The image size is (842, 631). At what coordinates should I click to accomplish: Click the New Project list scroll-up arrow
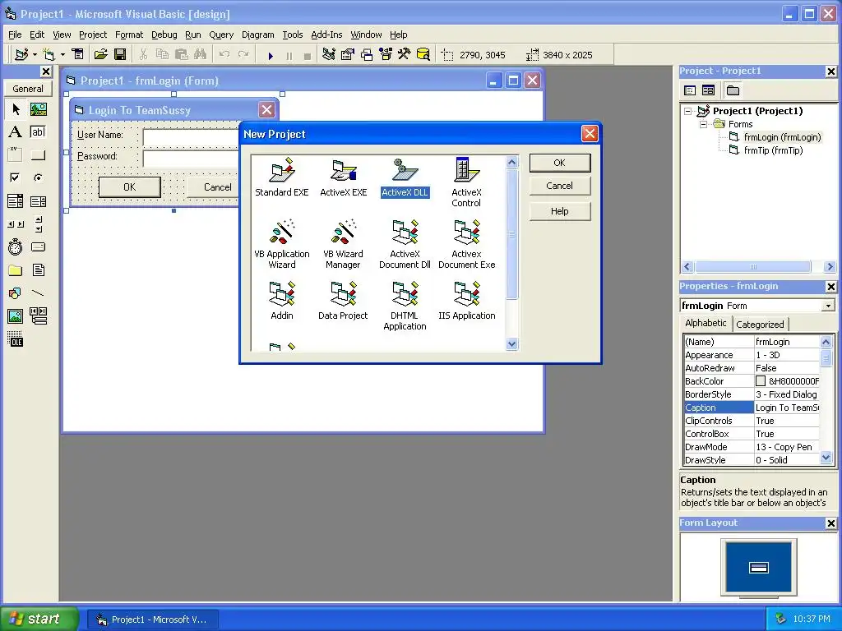click(511, 162)
